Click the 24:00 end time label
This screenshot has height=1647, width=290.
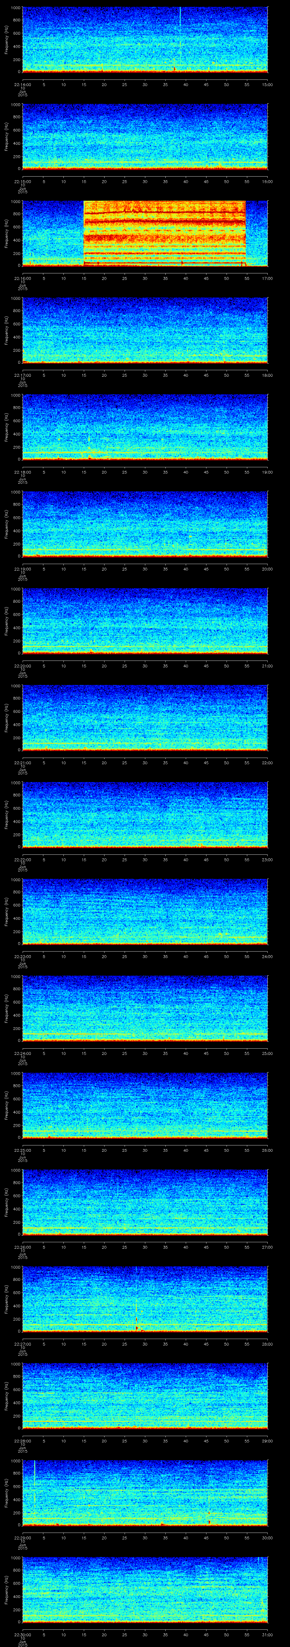point(268,956)
